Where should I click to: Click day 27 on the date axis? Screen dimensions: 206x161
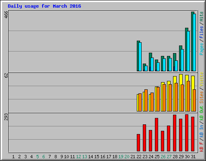pos(169,157)
